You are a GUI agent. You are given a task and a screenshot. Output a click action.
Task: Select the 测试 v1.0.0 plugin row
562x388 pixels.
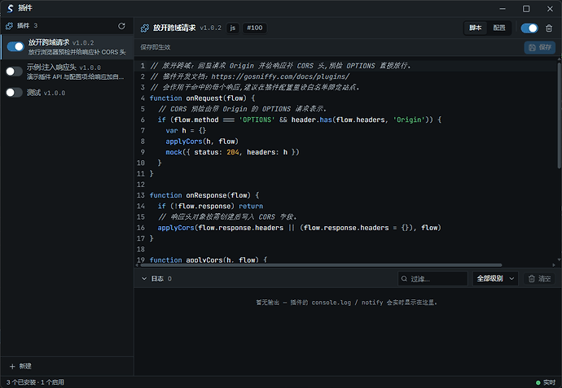(67, 93)
